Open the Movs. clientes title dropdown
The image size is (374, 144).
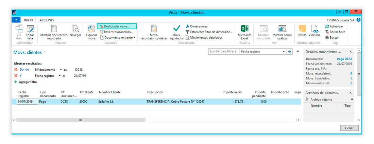pos(45,53)
